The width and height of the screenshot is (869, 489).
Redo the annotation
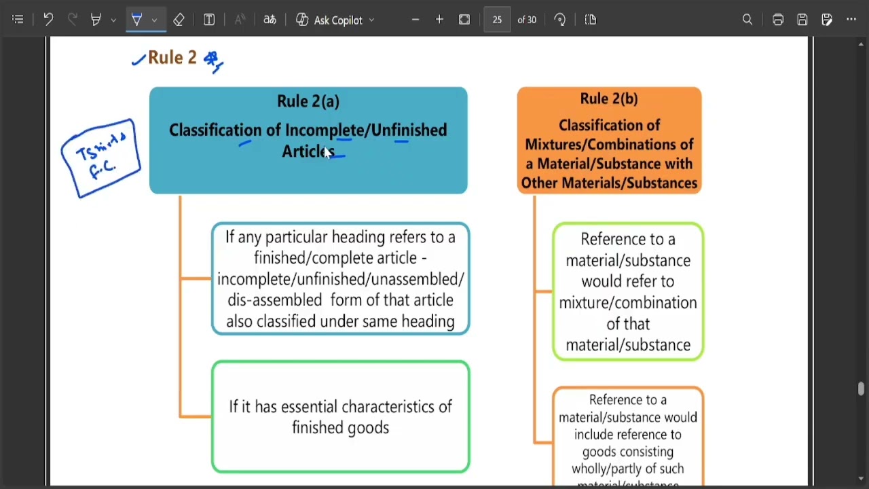point(73,20)
